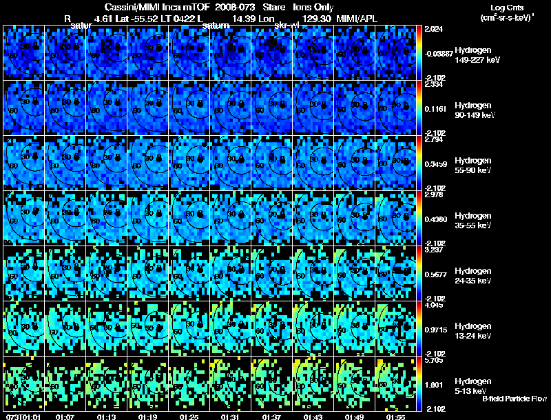Click the 'Ions Only' header label
The width and height of the screenshot is (551, 420).
[x=313, y=7]
